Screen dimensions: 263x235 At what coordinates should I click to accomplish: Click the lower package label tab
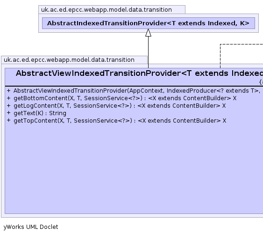point(74,60)
